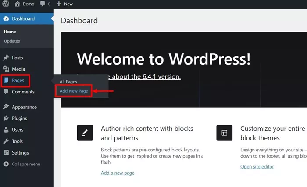Open the Settings menu
Viewport: 307px width, 187px height.
[x=20, y=153]
